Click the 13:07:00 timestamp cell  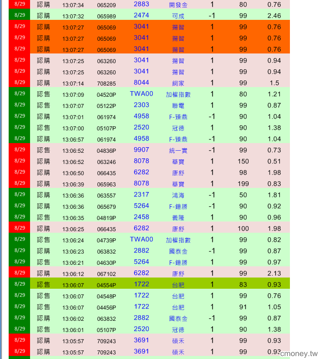[x=73, y=128]
